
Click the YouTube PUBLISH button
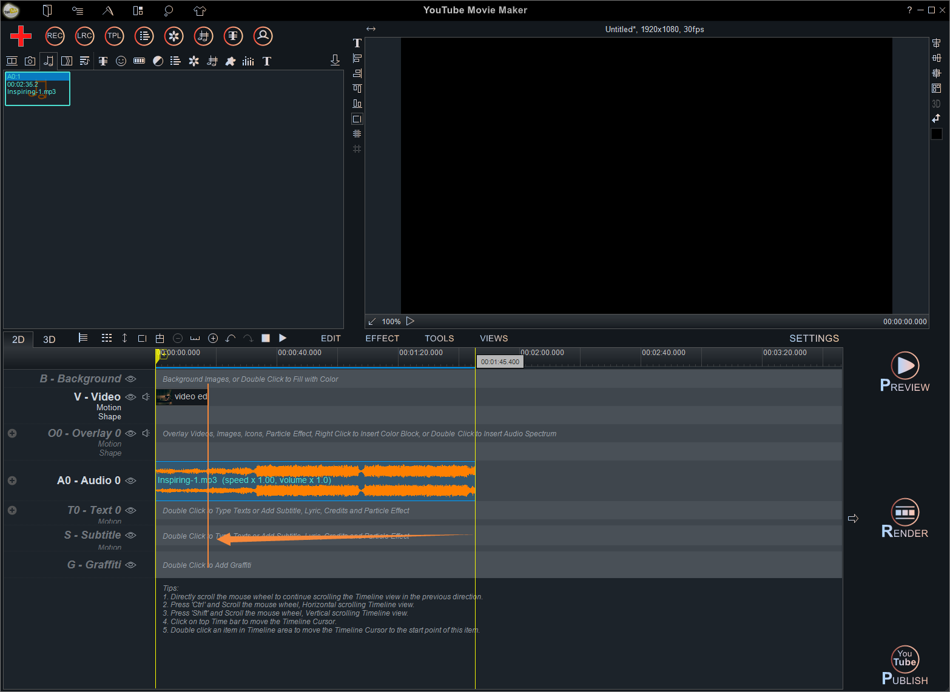[x=905, y=665]
